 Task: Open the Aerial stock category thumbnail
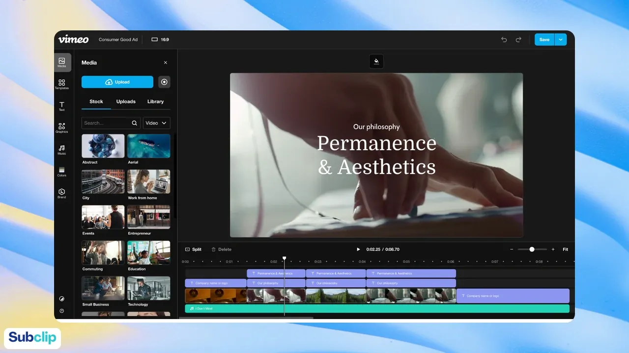tap(149, 146)
